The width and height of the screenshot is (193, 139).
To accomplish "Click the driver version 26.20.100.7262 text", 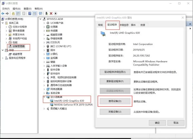I will 141,56.
